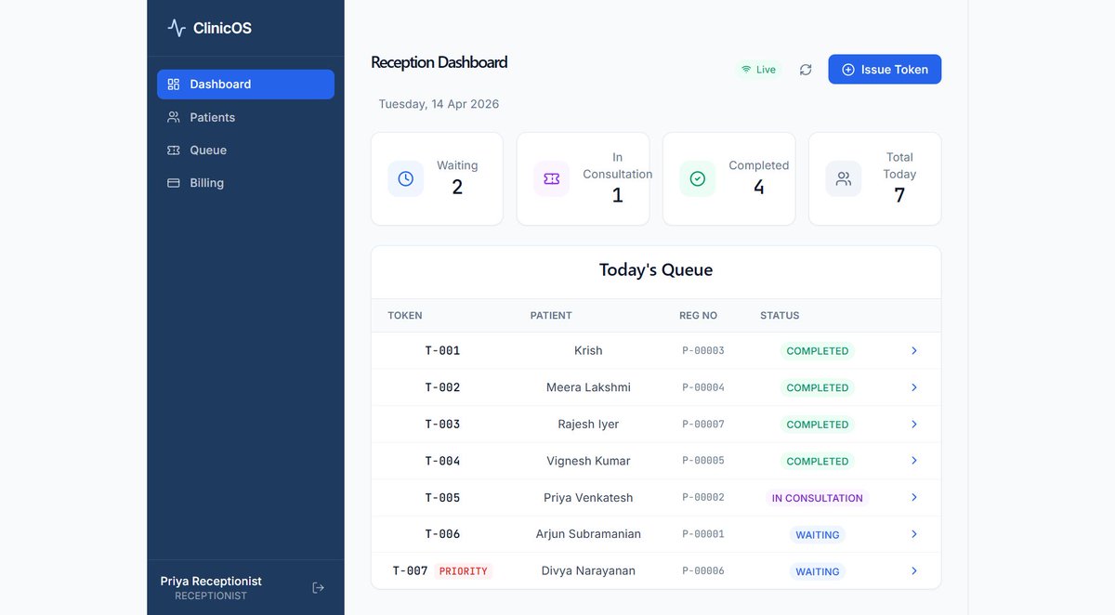Click the ClinicOS logo icon
This screenshot has height=615, width=1115.
coord(175,27)
